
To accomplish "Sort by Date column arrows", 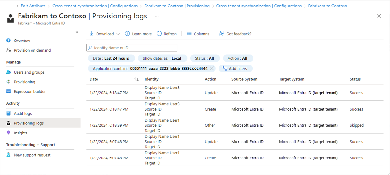I will pyautogui.click(x=136, y=79).
